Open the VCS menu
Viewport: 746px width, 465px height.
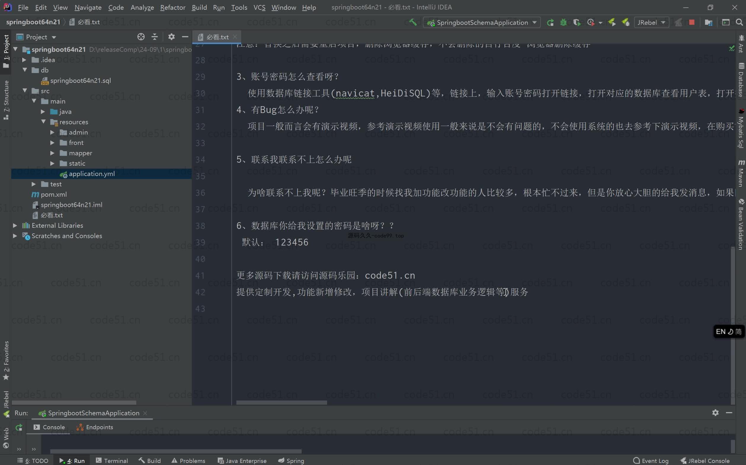[259, 7]
